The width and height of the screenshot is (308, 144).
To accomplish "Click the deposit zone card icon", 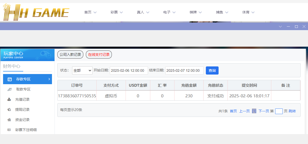I will tap(10, 79).
